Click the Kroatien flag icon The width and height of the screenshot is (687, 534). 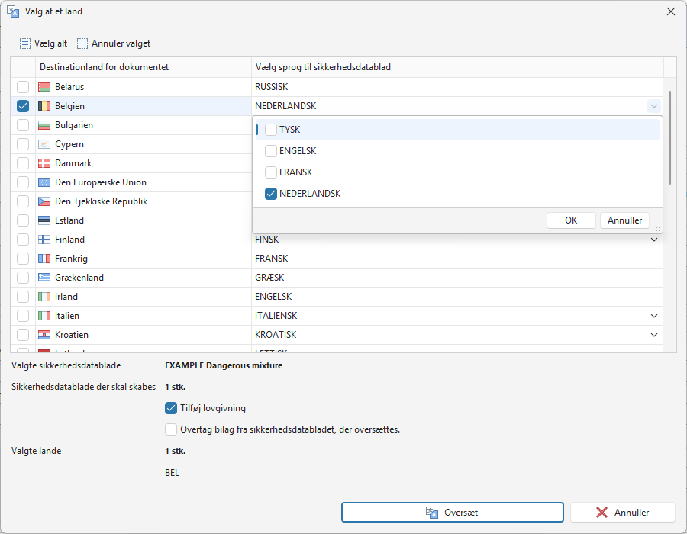coord(44,335)
